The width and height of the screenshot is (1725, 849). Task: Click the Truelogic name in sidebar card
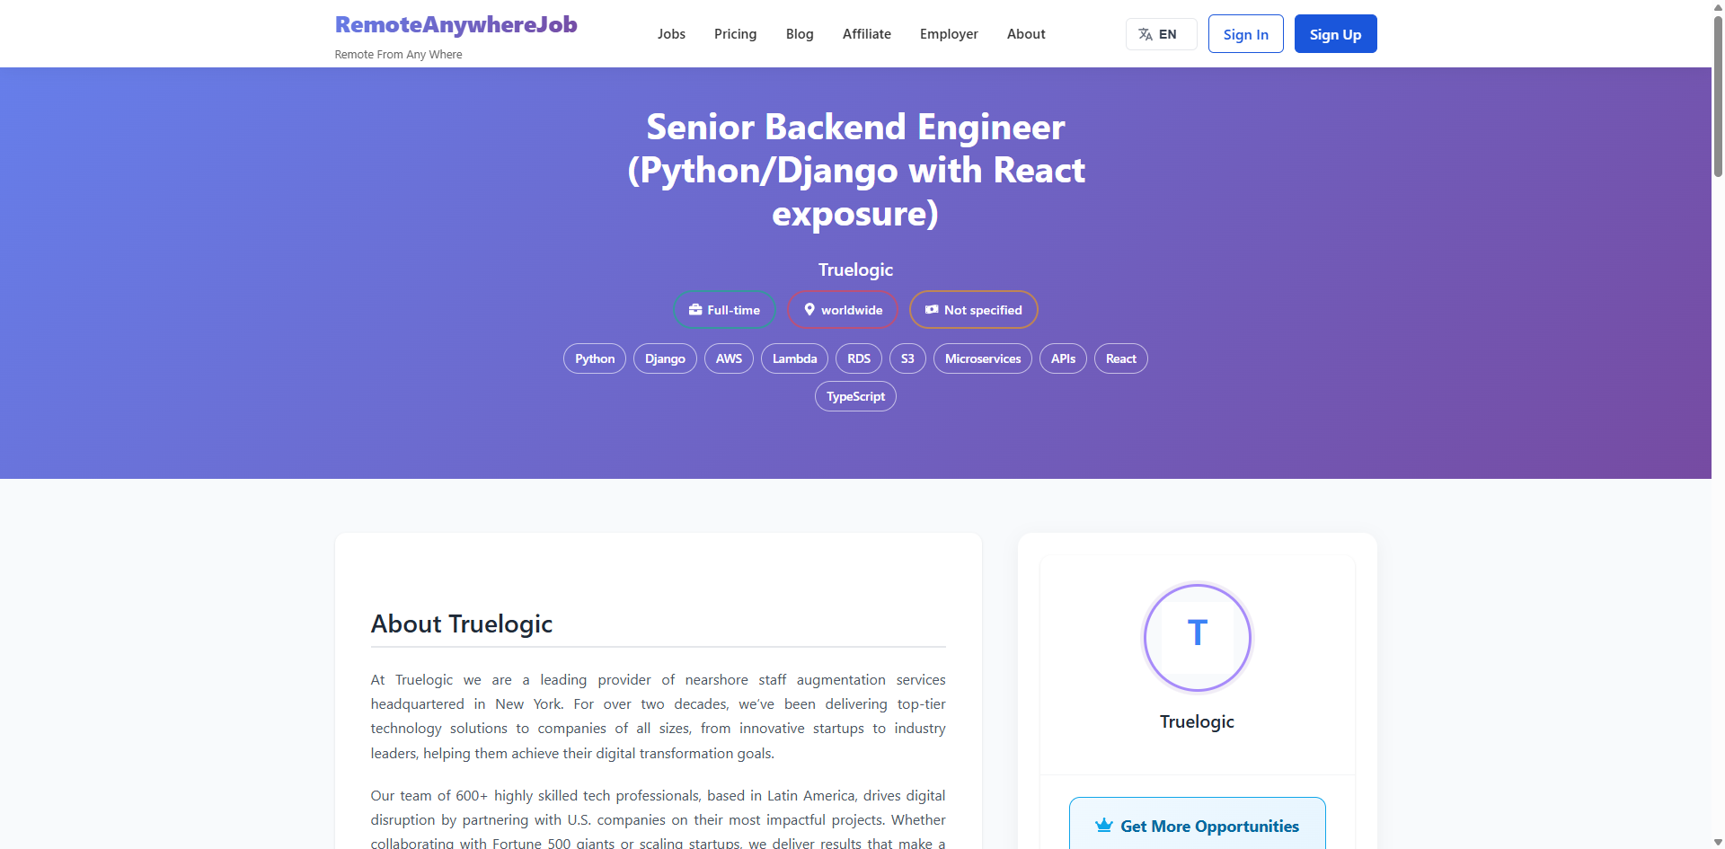point(1197,721)
